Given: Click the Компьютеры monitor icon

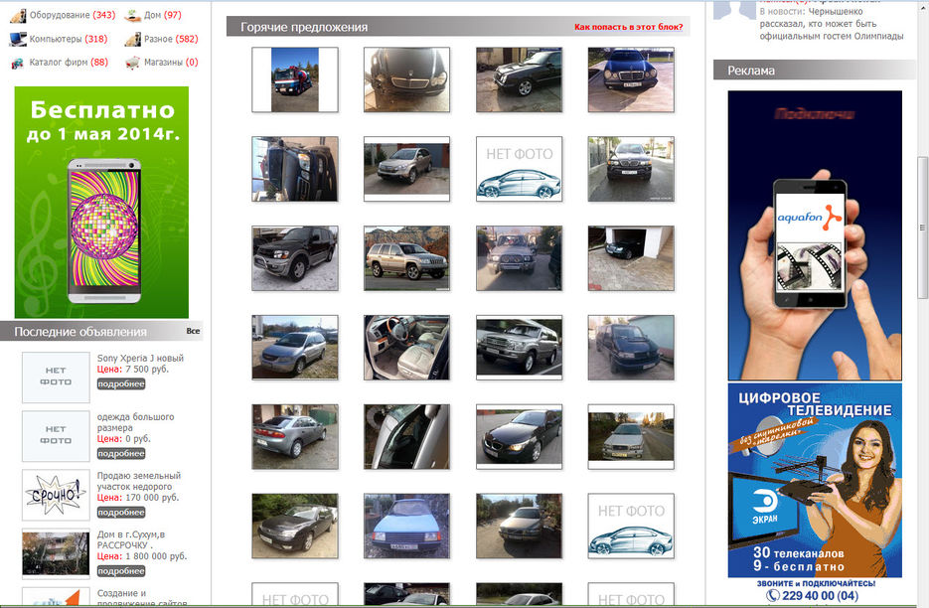Looking at the screenshot, I should [18, 39].
